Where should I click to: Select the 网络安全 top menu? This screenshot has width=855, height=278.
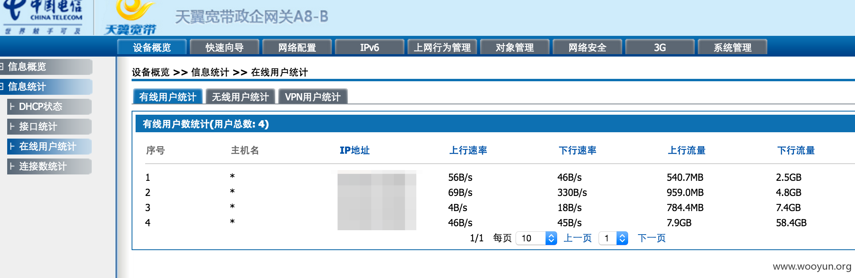[587, 47]
